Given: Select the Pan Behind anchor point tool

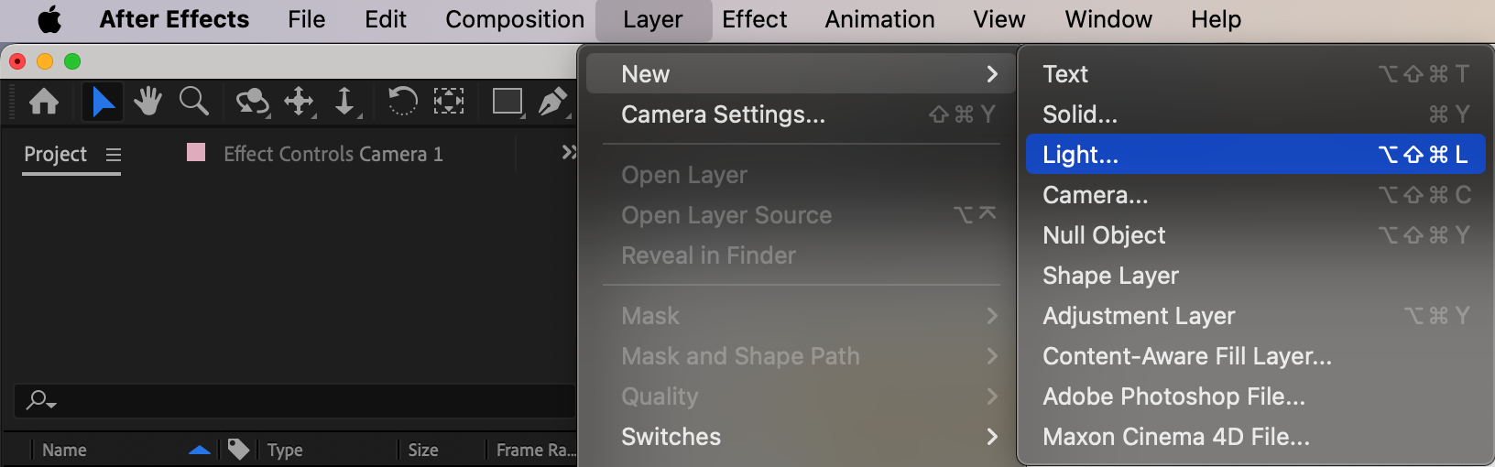Looking at the screenshot, I should [448, 101].
